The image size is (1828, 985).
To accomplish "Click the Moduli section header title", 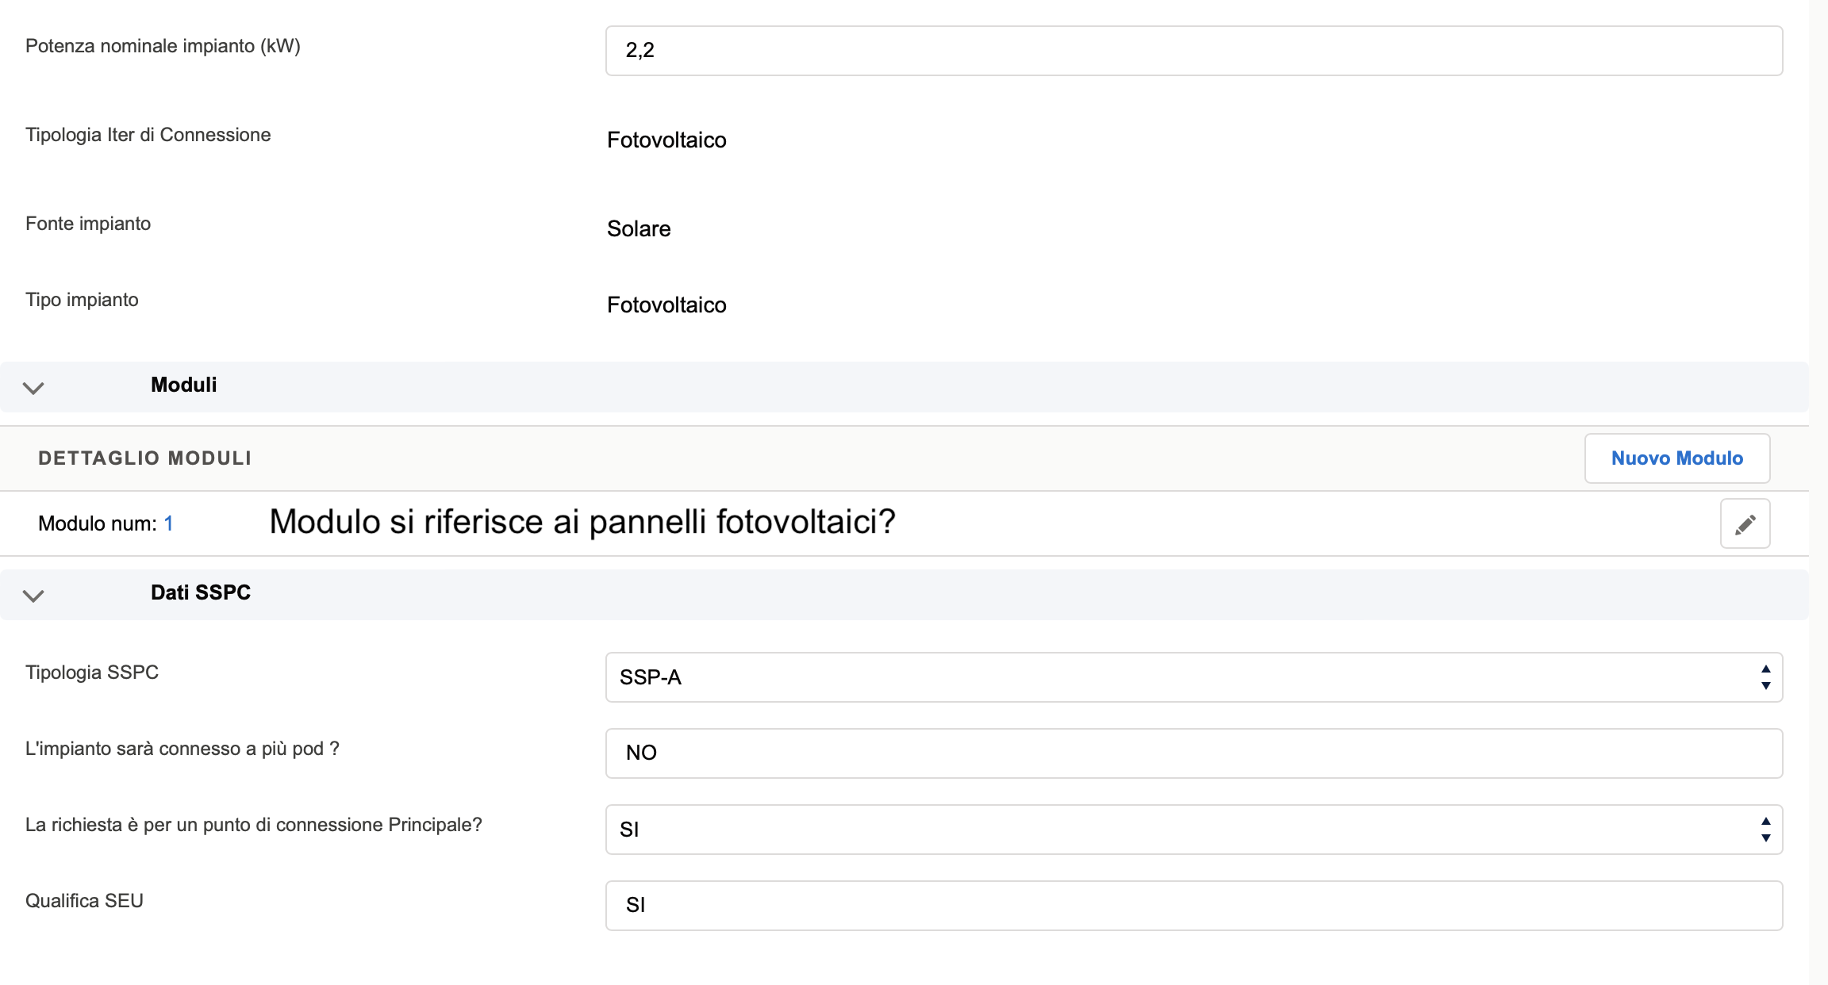I will [x=183, y=385].
